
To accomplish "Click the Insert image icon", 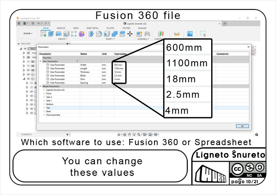I will click(x=190, y=34).
